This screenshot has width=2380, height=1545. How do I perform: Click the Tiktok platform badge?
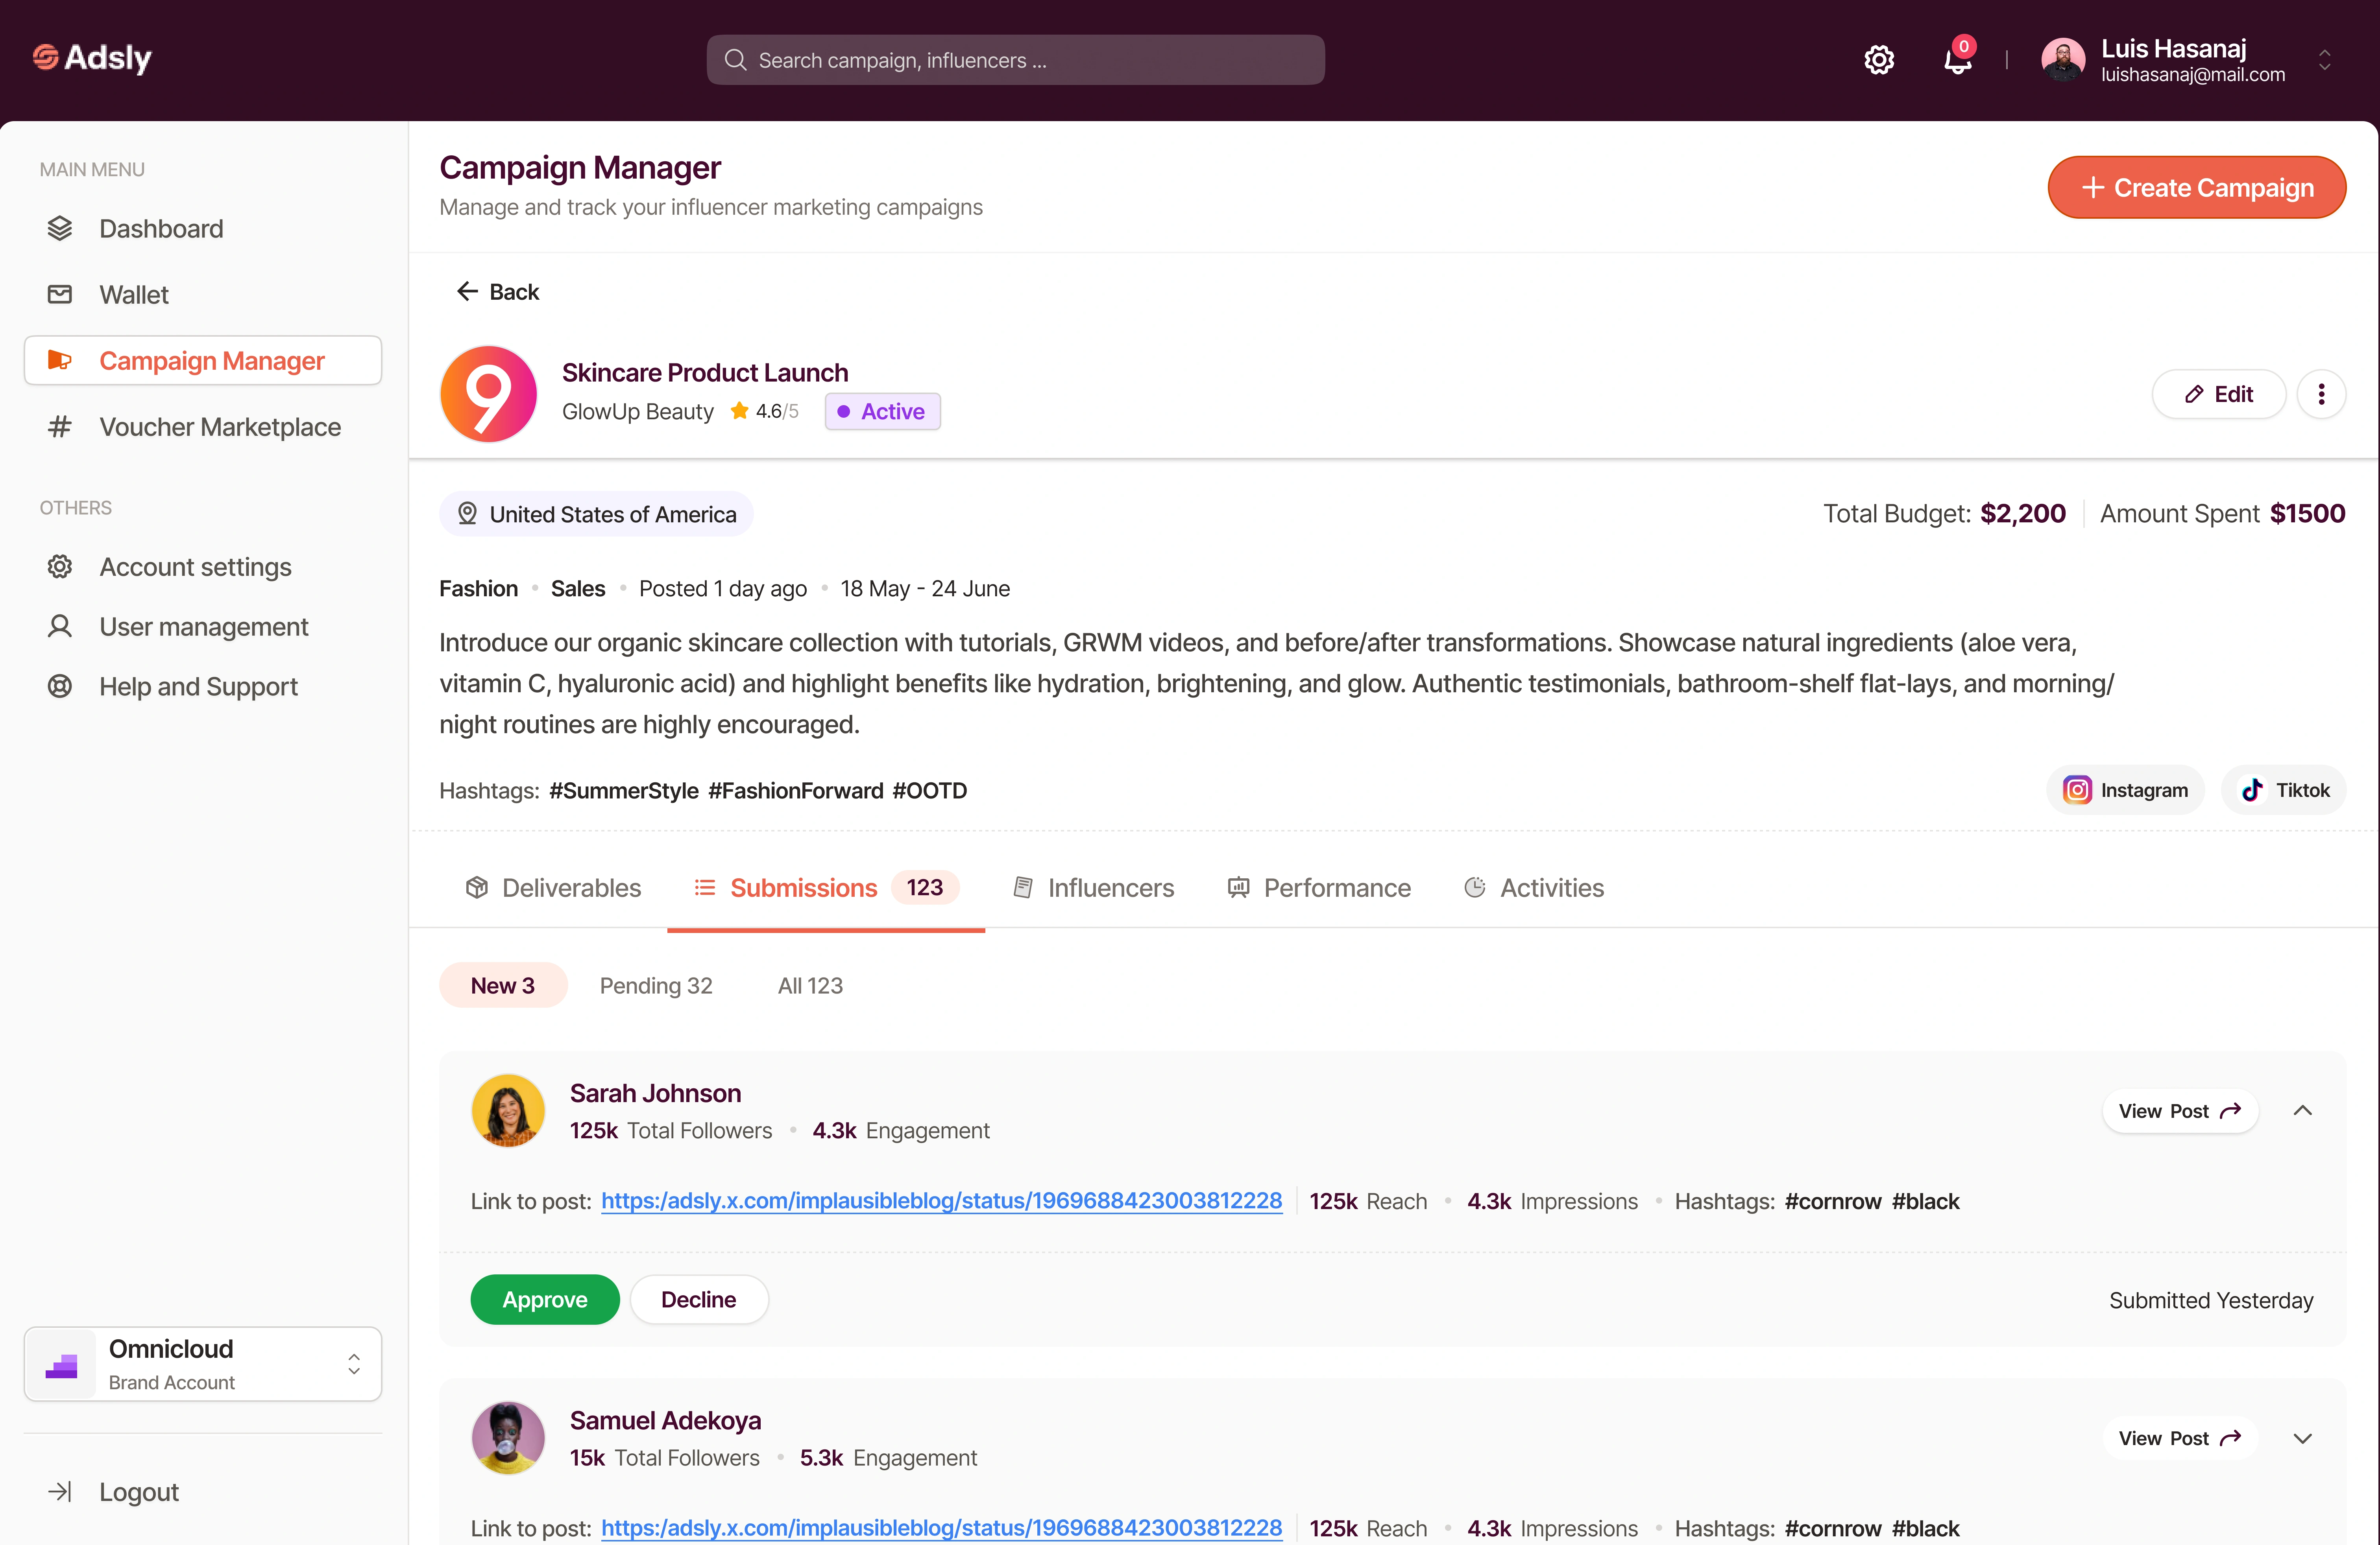pos(2284,791)
